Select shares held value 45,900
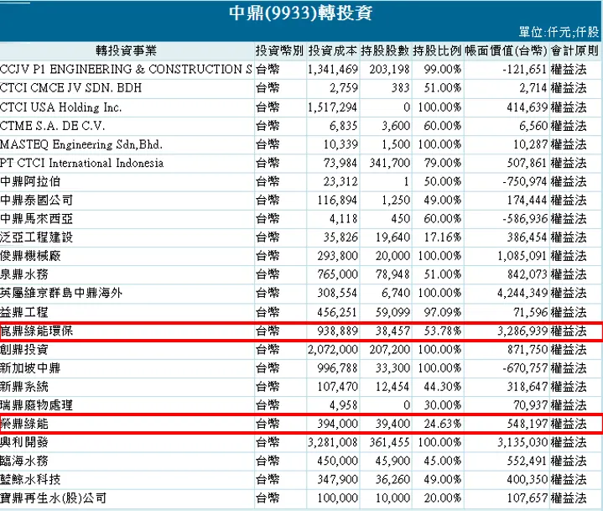The height and width of the screenshot is (511, 603). click(x=392, y=461)
